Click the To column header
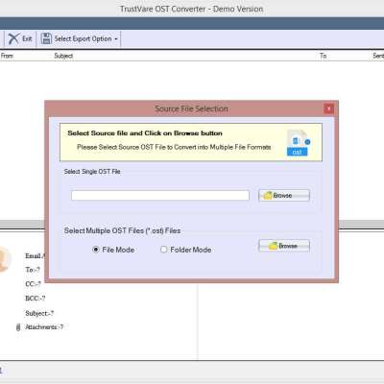 click(323, 56)
